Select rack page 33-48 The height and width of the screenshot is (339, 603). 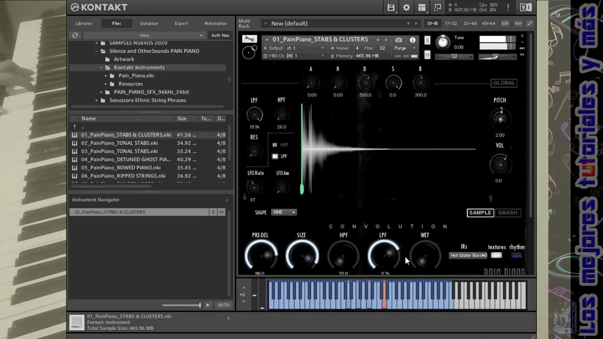point(470,24)
